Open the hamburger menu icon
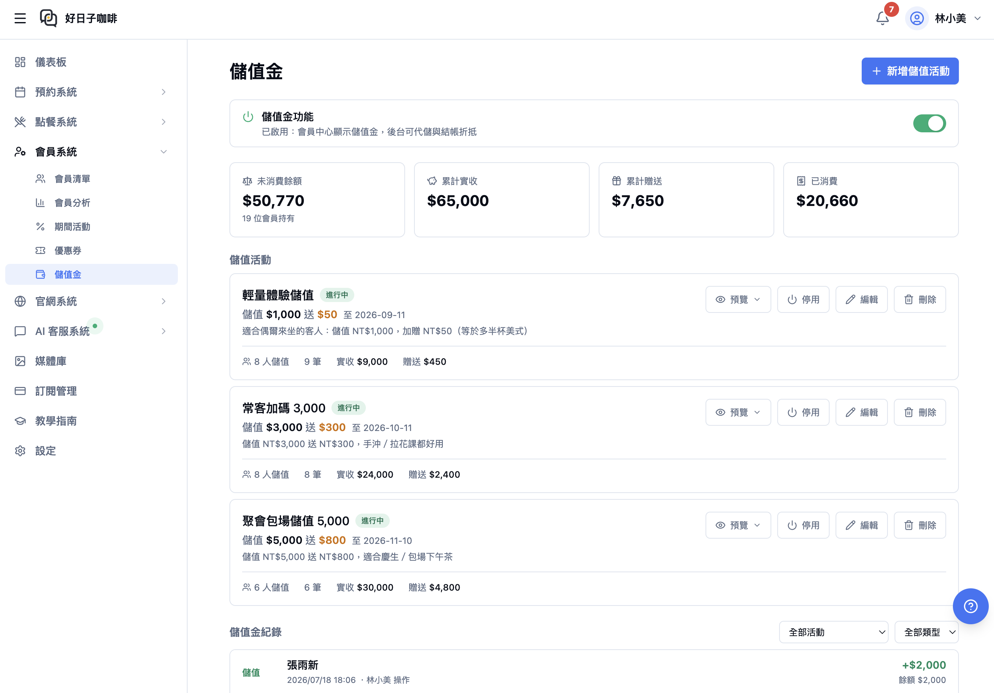 20,18
